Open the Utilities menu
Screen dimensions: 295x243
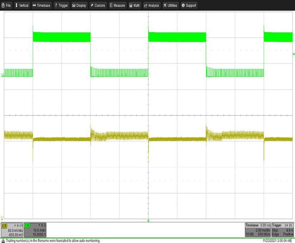tap(170, 5)
